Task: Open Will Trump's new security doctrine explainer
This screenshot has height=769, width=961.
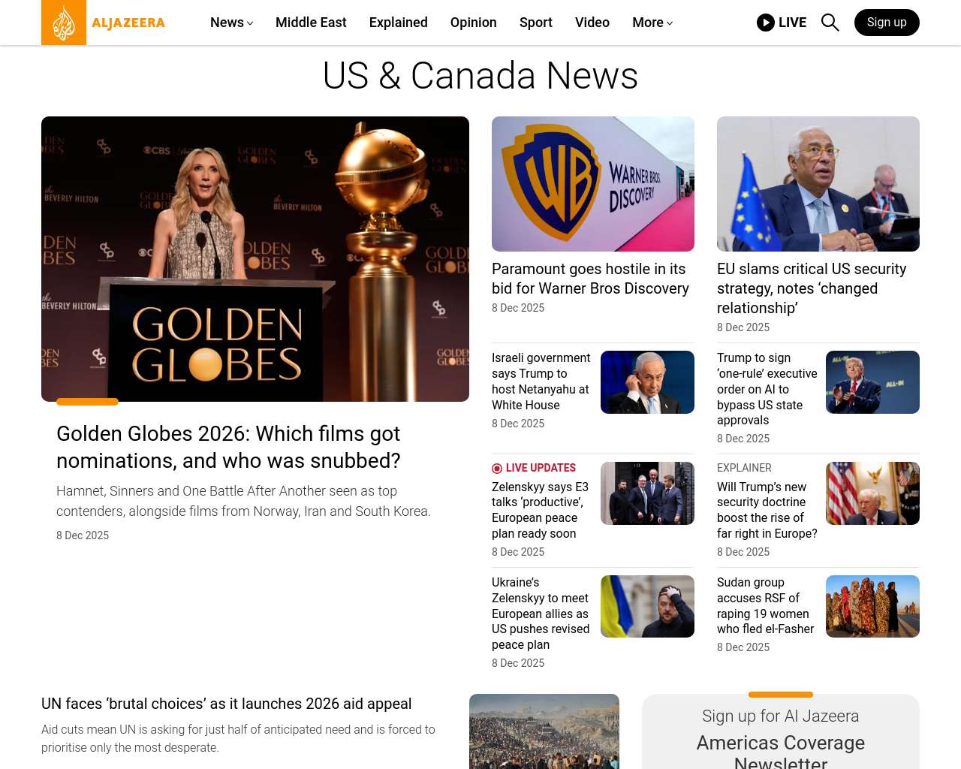Action: point(767,510)
